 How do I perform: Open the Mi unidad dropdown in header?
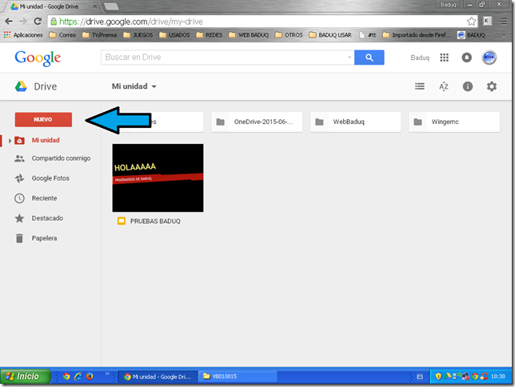coord(134,86)
